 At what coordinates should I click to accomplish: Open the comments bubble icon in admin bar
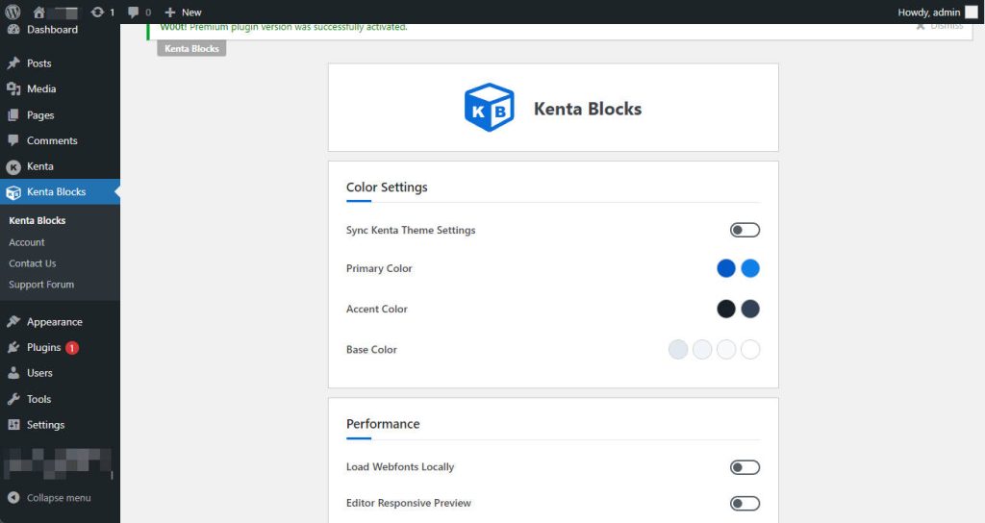pos(133,12)
